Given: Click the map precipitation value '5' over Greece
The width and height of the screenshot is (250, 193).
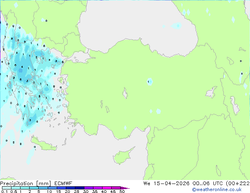Looking at the screenshot, I should tap(21, 79).
